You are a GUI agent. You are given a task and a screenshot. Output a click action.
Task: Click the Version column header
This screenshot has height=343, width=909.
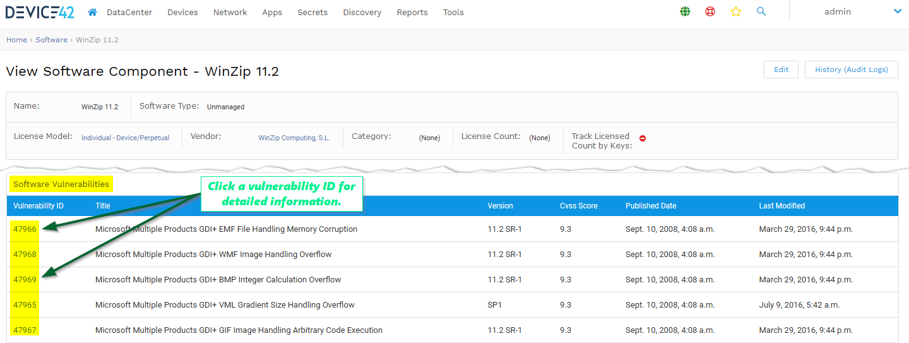pyautogui.click(x=500, y=206)
